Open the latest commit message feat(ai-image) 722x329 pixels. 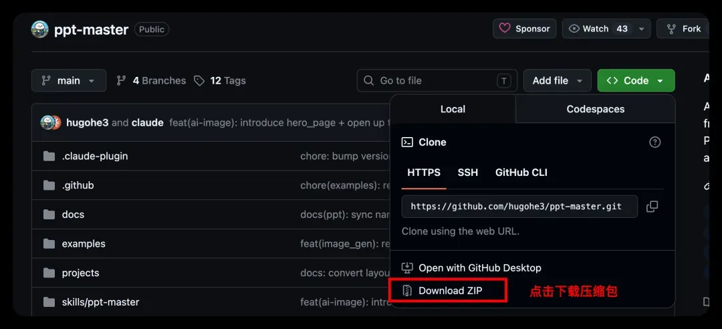click(x=280, y=122)
